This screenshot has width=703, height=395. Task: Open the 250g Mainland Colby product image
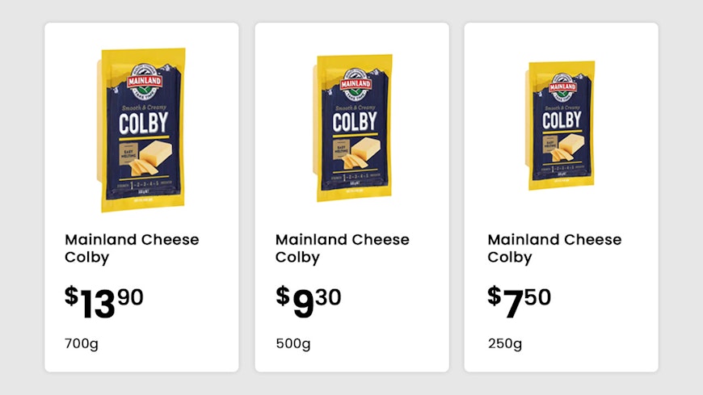(x=560, y=125)
